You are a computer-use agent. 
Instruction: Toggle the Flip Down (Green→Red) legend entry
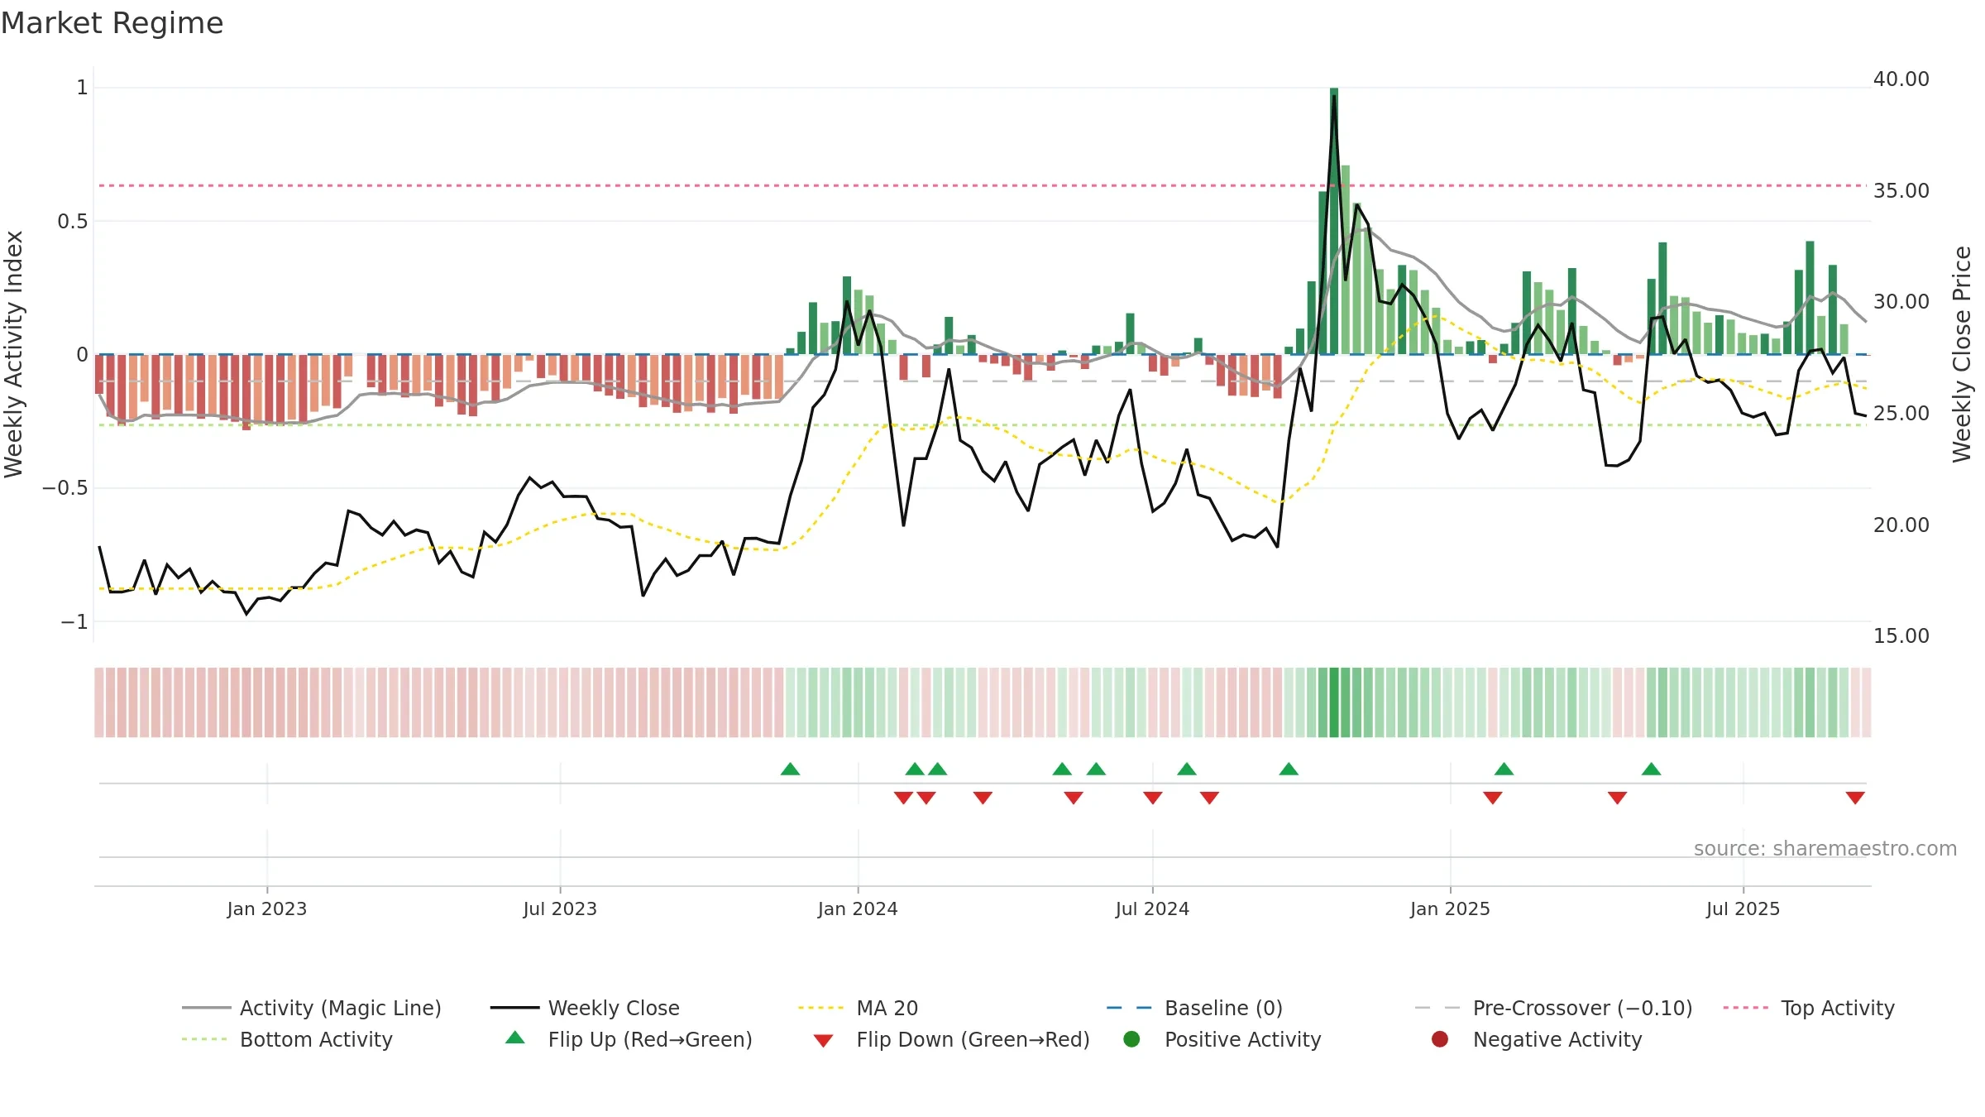coord(951,1039)
